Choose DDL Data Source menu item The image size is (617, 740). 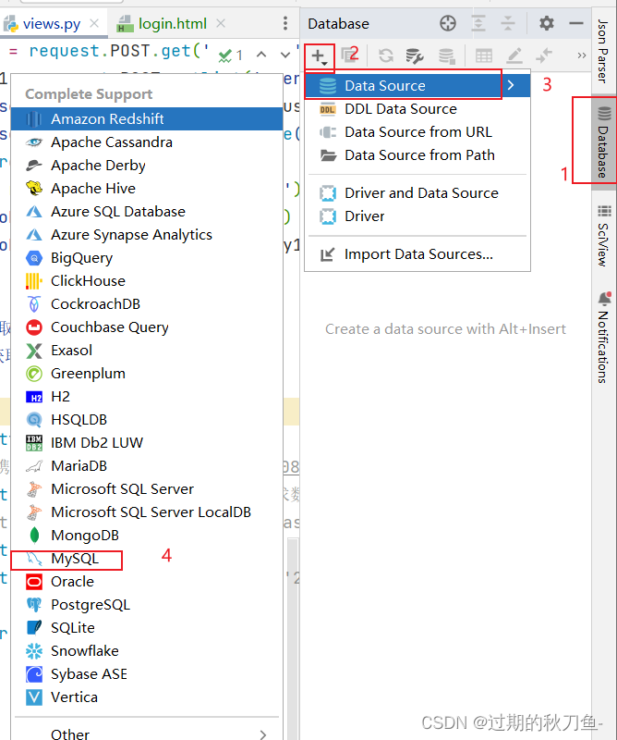[417, 109]
